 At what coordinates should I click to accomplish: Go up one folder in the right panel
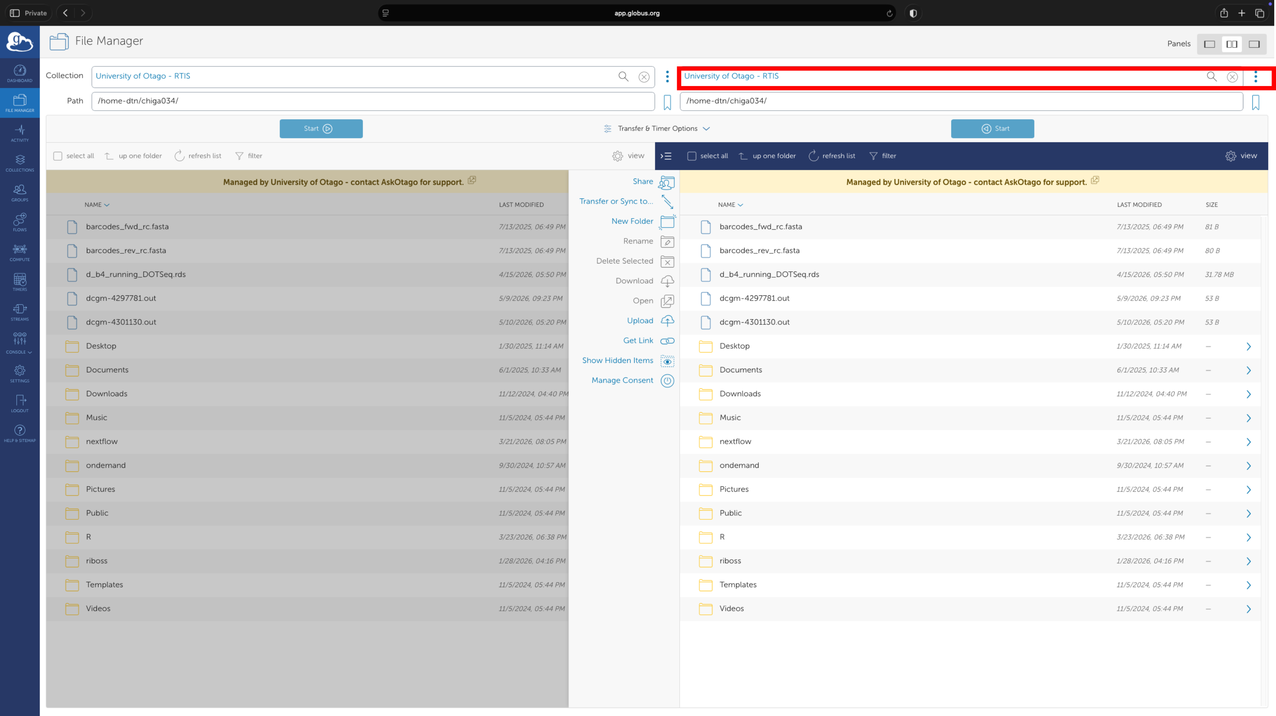pos(767,156)
